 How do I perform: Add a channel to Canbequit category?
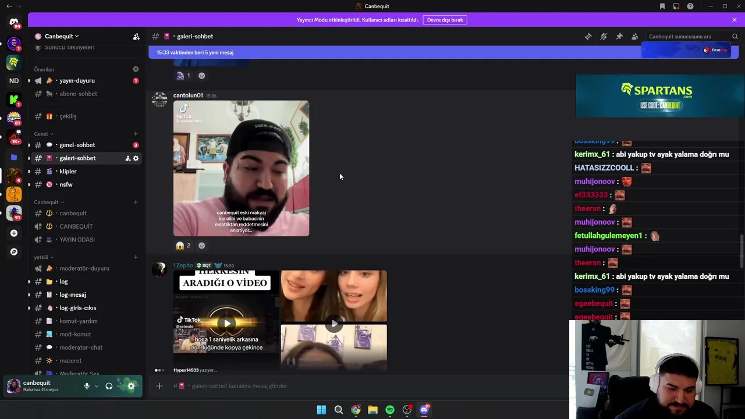136,202
